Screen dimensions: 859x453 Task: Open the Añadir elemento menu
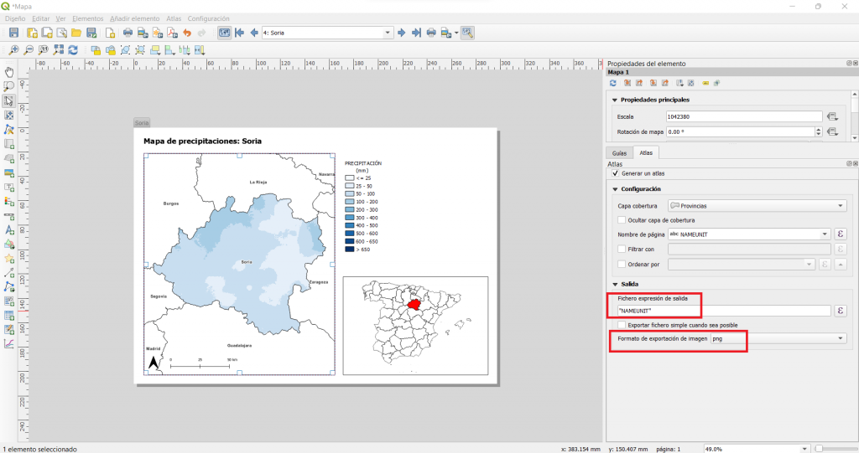(x=134, y=18)
